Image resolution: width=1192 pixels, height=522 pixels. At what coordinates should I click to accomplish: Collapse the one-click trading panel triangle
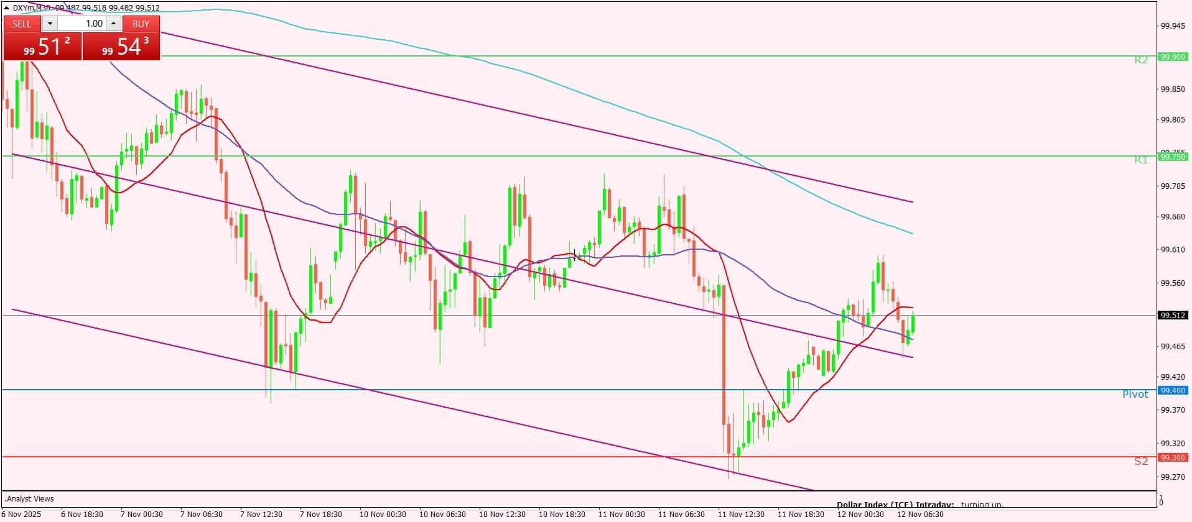pyautogui.click(x=7, y=7)
